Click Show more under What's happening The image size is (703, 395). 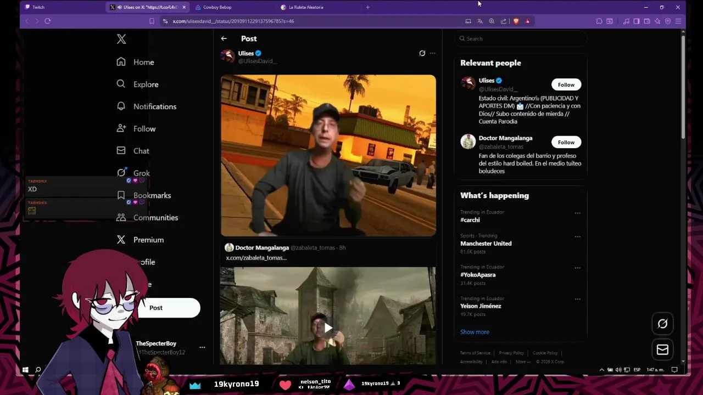(475, 332)
